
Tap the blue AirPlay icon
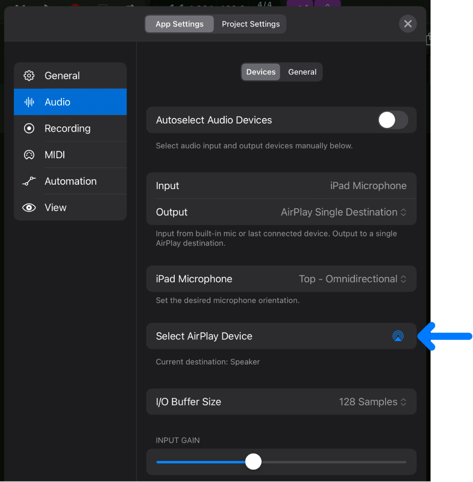(x=398, y=336)
